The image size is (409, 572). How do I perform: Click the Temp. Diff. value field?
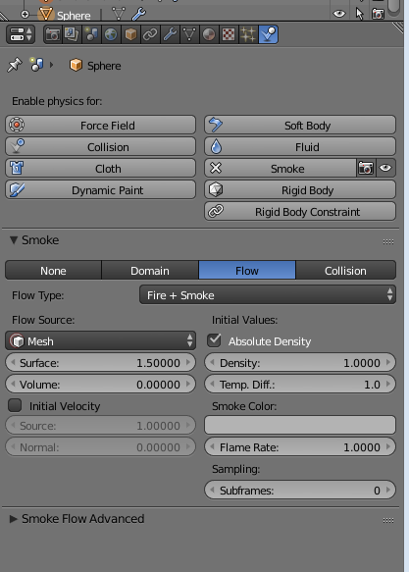coord(300,385)
